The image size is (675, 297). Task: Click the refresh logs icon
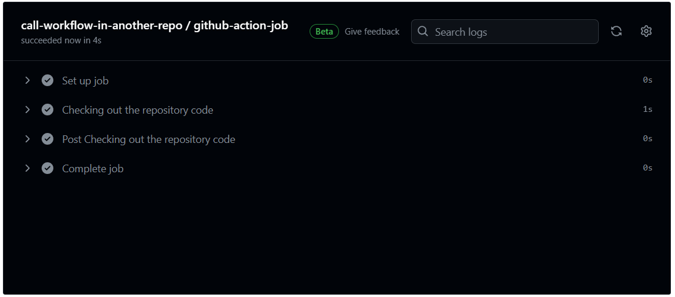pyautogui.click(x=616, y=31)
